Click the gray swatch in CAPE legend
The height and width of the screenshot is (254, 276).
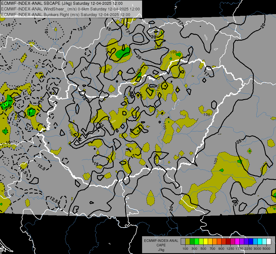coord(183,241)
